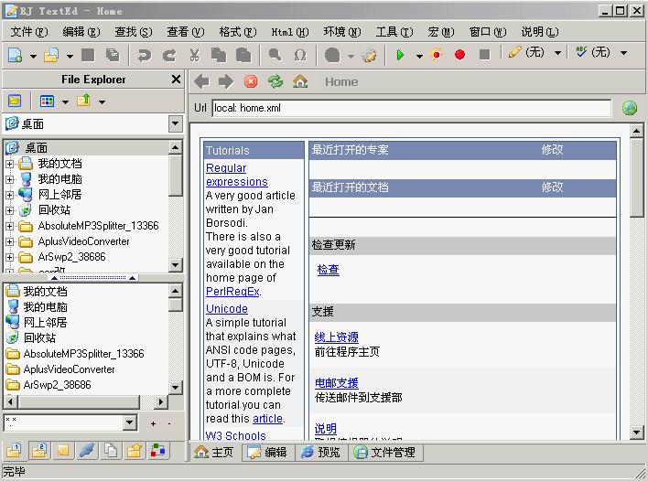Open the Run button dropdown arrow
This screenshot has width=648, height=481.
419,56
